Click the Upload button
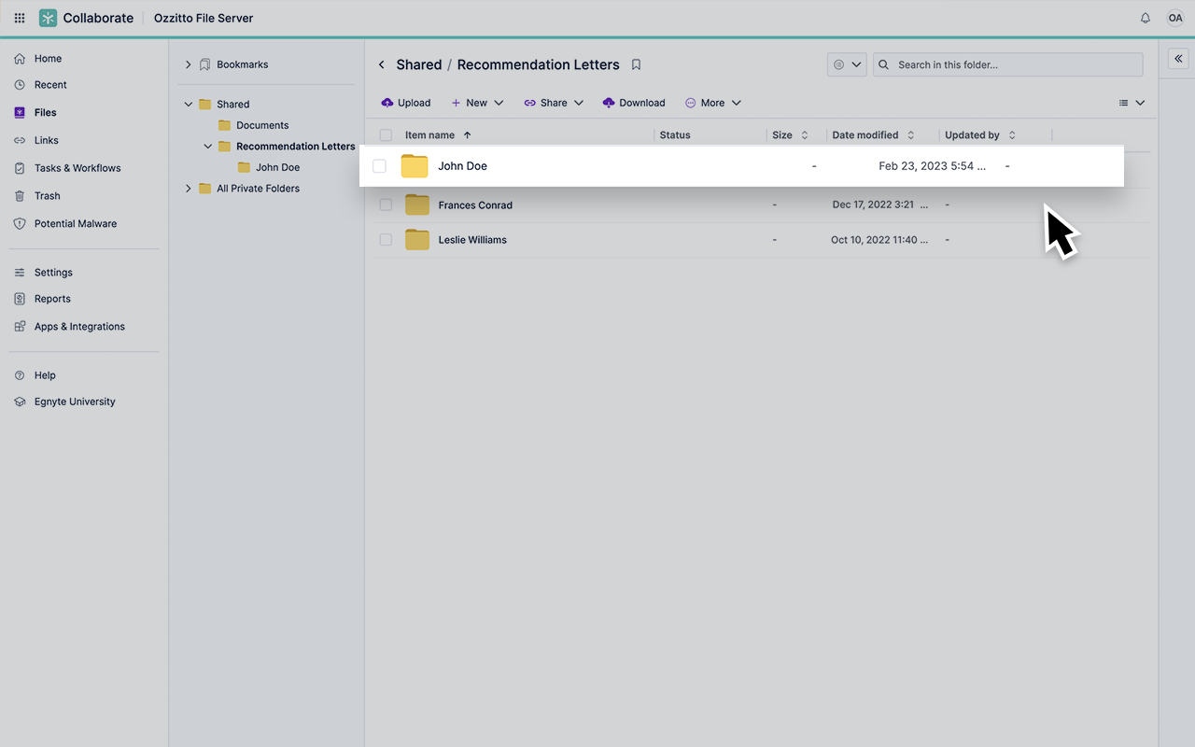 click(405, 103)
